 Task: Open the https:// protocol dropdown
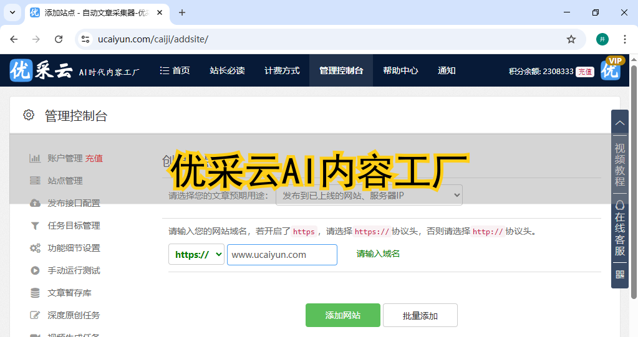click(x=196, y=255)
